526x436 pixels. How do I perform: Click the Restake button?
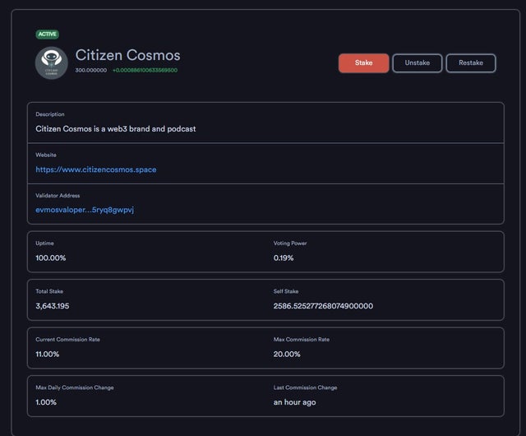pos(471,63)
